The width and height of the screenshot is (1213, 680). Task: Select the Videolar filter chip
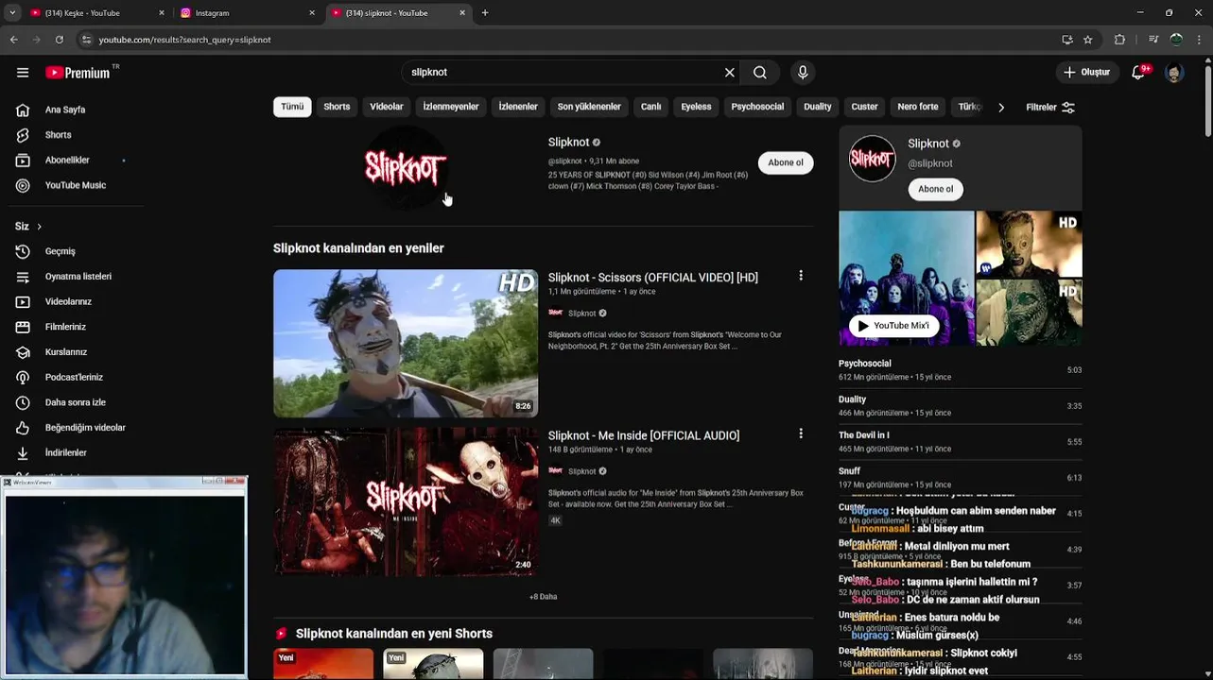[x=386, y=107]
